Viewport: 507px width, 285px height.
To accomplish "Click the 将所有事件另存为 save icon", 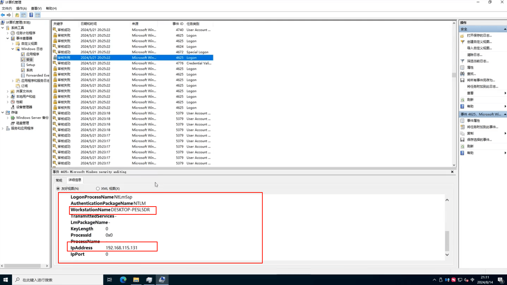I will (x=462, y=80).
